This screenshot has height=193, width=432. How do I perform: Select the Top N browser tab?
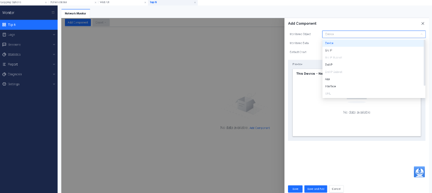172,2
